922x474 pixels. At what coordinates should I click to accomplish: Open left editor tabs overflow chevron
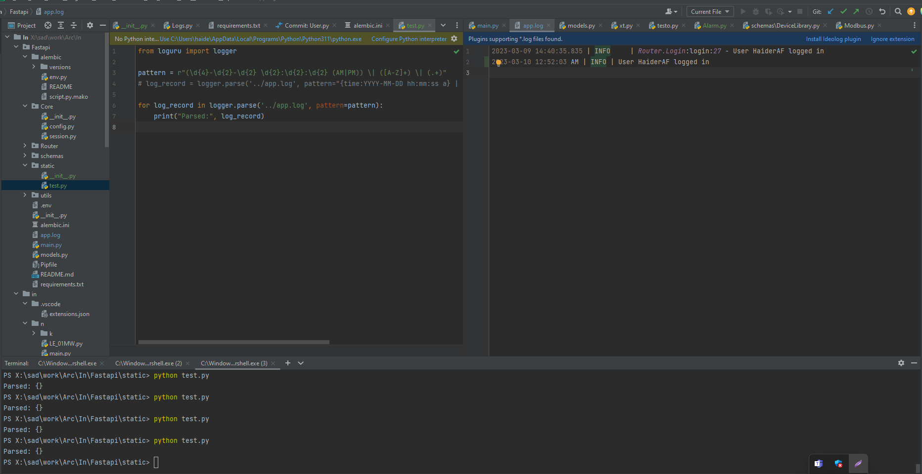click(x=443, y=25)
